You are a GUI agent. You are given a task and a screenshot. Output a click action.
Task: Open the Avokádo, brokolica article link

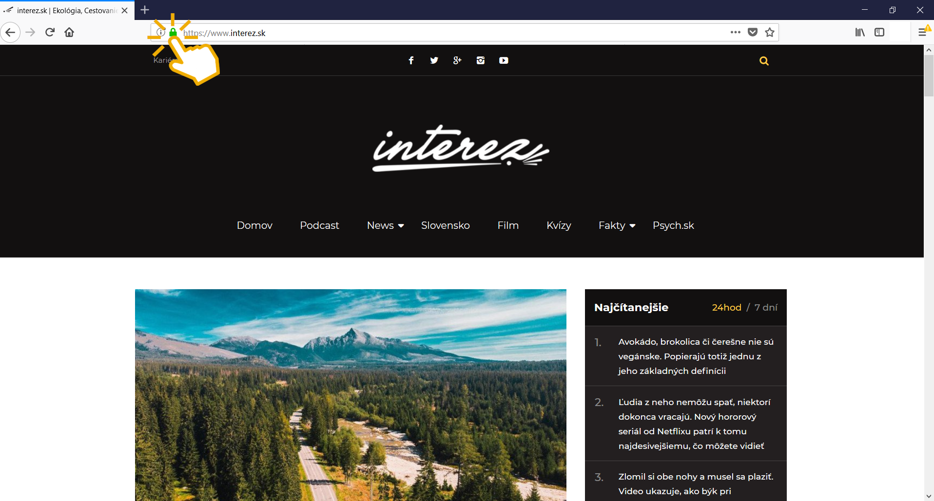tap(696, 356)
